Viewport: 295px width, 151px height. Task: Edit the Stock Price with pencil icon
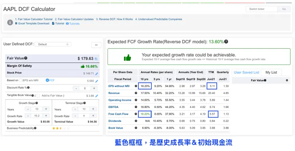point(97,74)
